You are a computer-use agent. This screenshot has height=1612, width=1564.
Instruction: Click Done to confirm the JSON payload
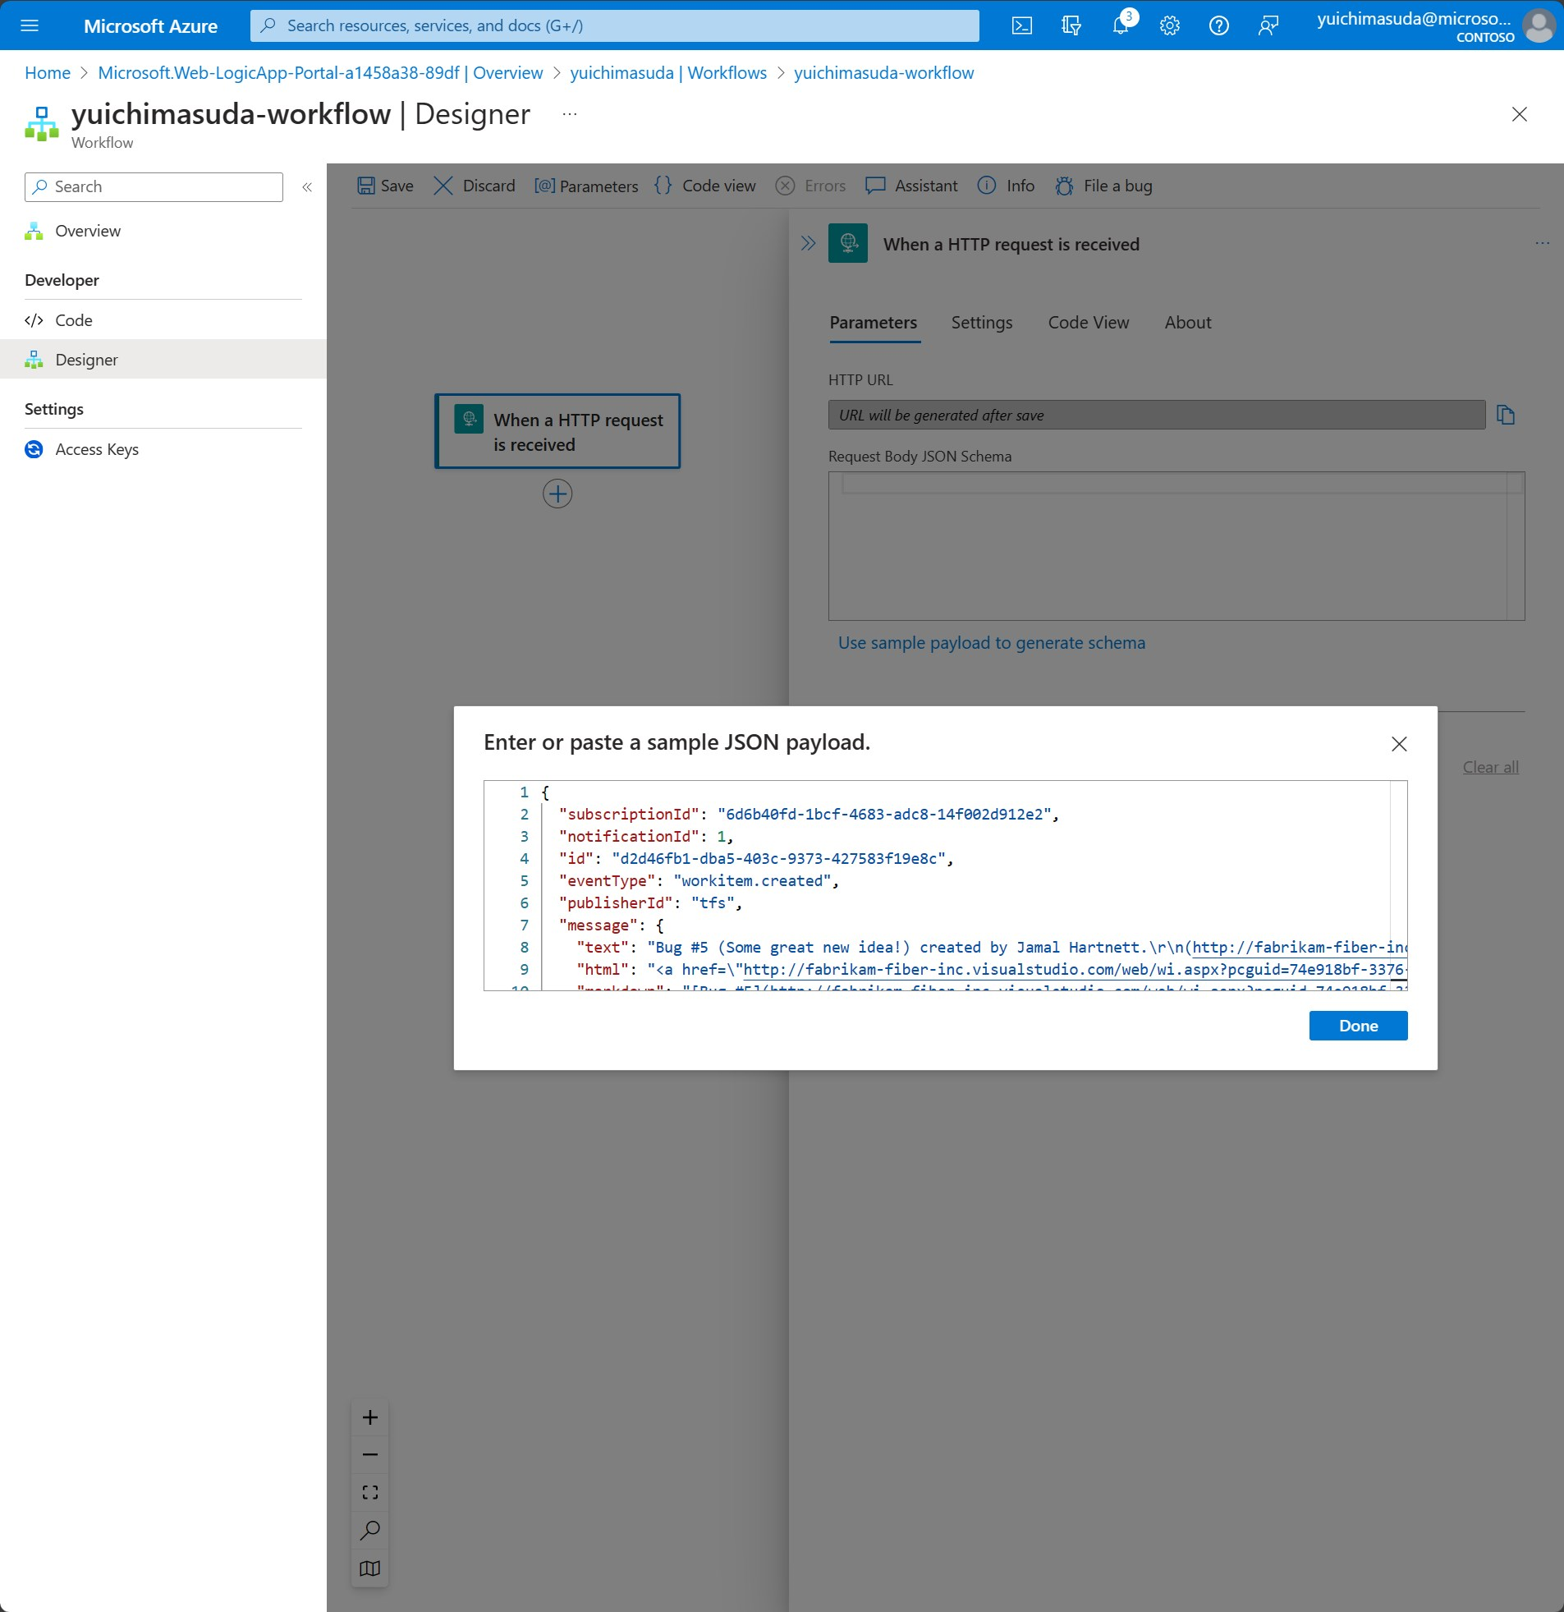point(1358,1026)
